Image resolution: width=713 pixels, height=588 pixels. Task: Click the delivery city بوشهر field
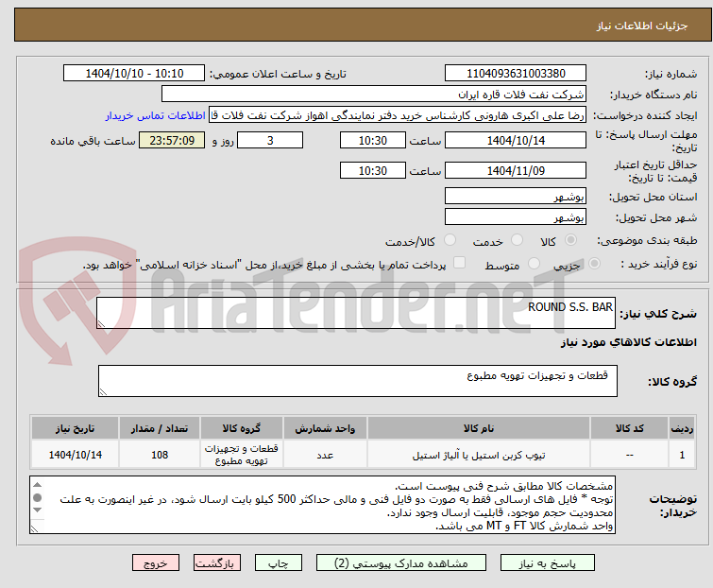point(516,217)
